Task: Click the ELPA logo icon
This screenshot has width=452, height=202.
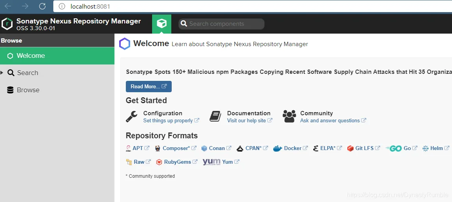Action: tap(316, 148)
